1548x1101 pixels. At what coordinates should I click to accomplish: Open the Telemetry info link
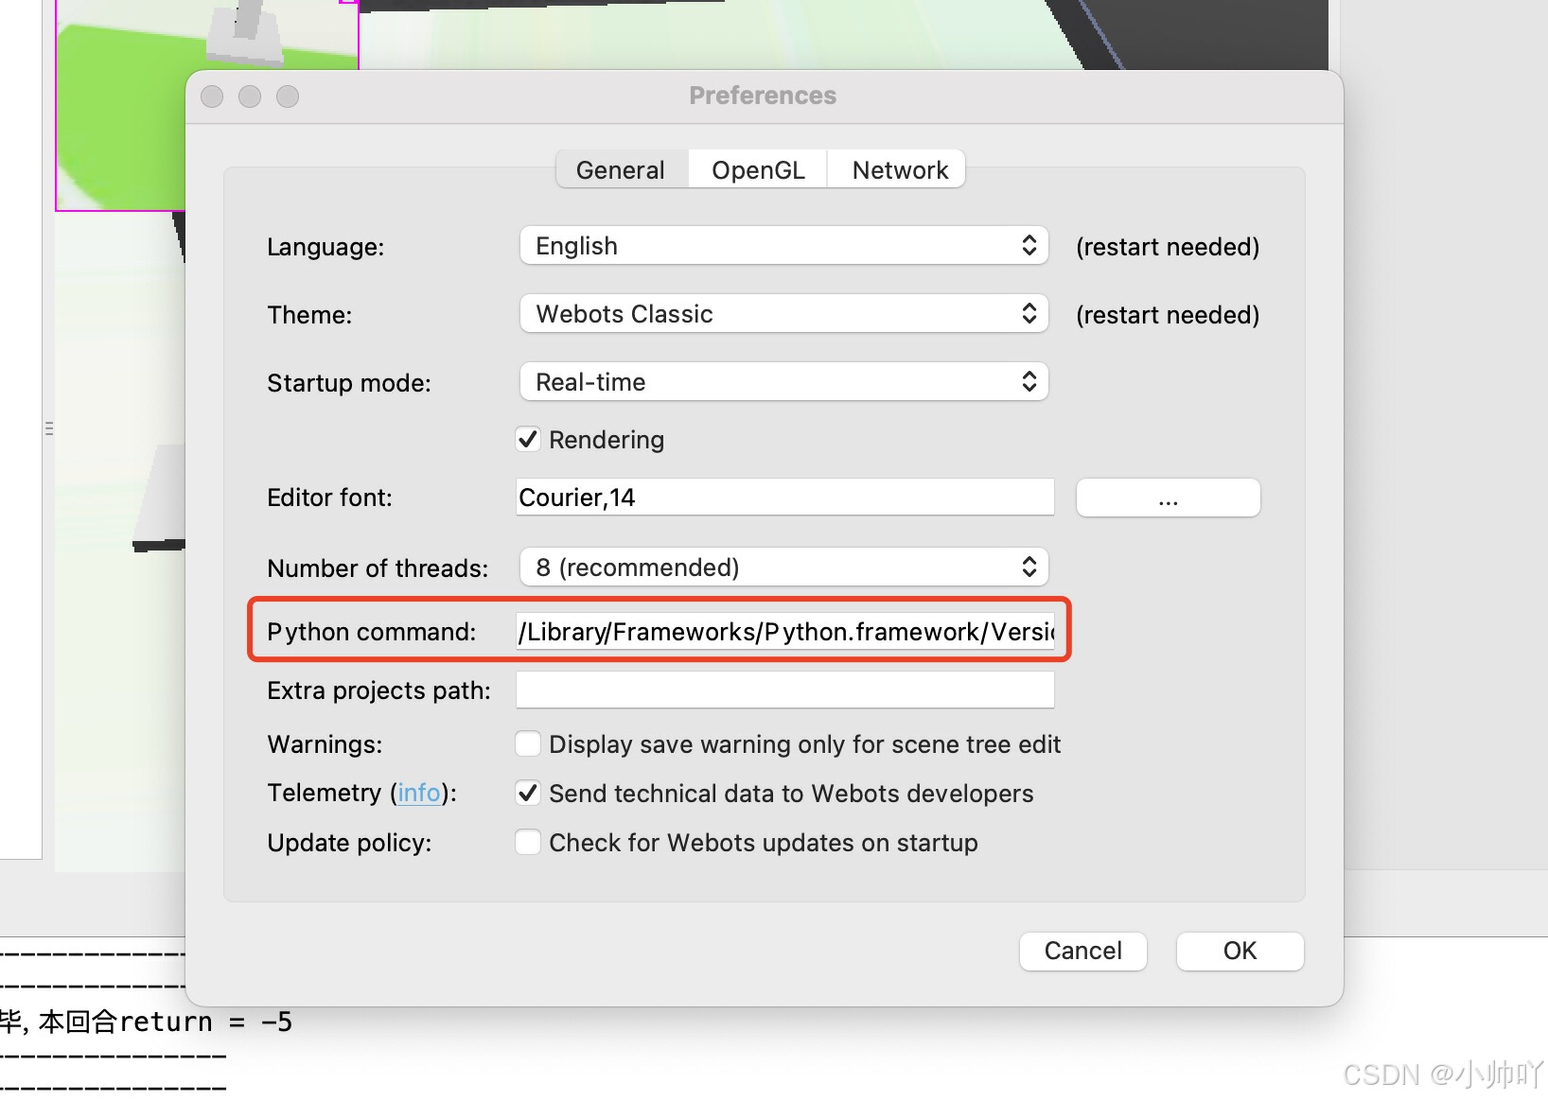click(x=418, y=793)
